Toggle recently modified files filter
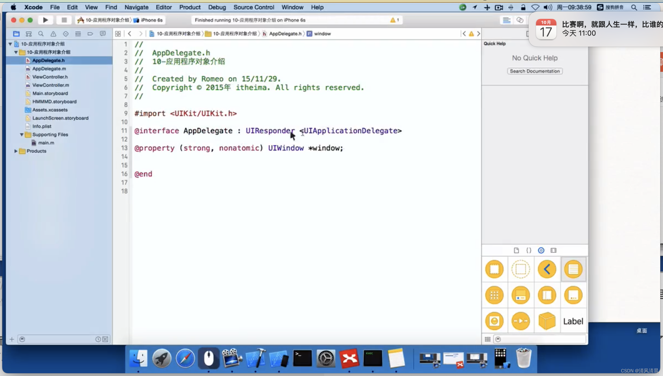 98,339
